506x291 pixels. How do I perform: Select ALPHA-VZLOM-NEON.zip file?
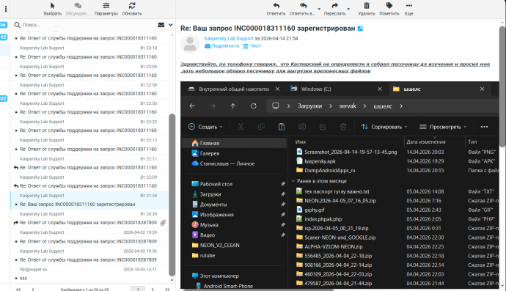[334, 246]
